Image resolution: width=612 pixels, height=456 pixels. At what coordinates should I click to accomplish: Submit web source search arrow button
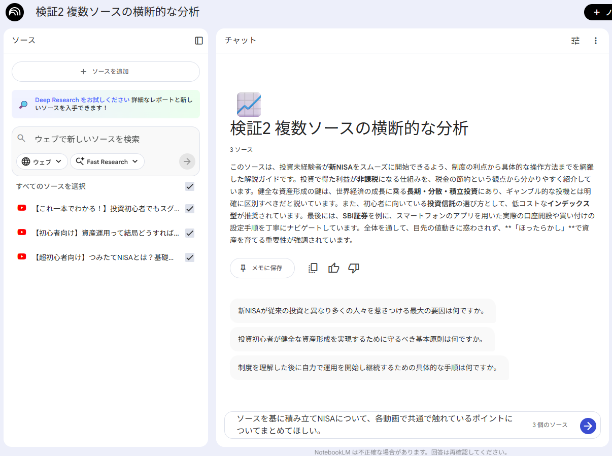[x=187, y=161]
